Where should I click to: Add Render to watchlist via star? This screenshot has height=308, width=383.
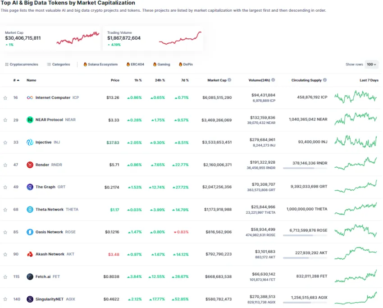click(5, 165)
